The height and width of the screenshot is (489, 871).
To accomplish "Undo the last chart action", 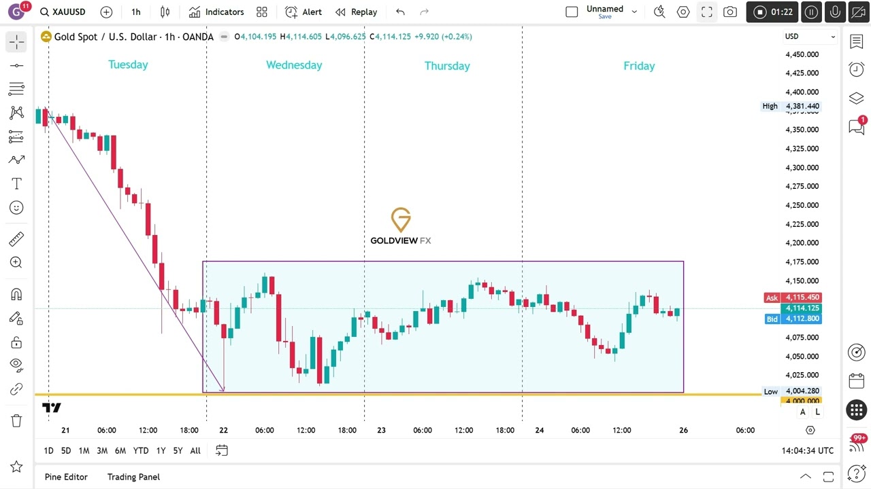I will coord(400,12).
